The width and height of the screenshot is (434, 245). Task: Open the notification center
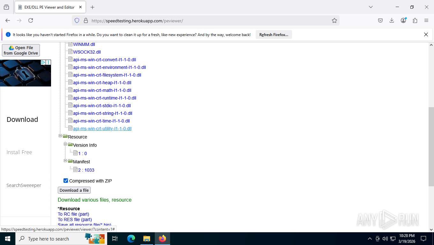(423, 239)
